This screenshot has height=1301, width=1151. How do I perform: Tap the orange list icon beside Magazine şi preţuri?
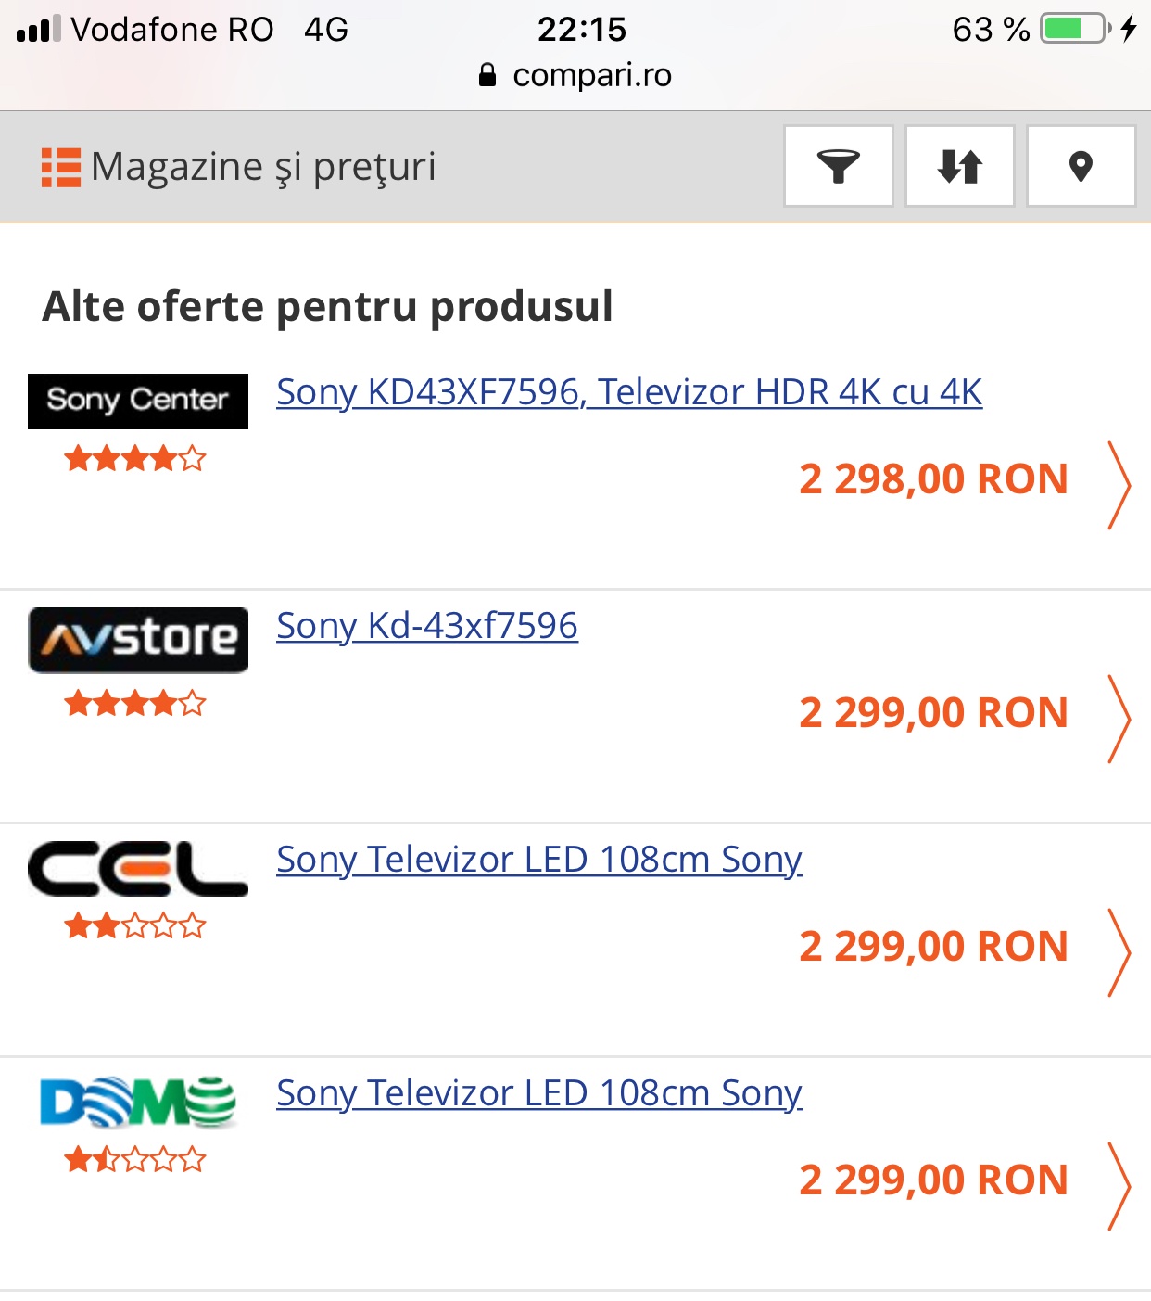(x=61, y=168)
